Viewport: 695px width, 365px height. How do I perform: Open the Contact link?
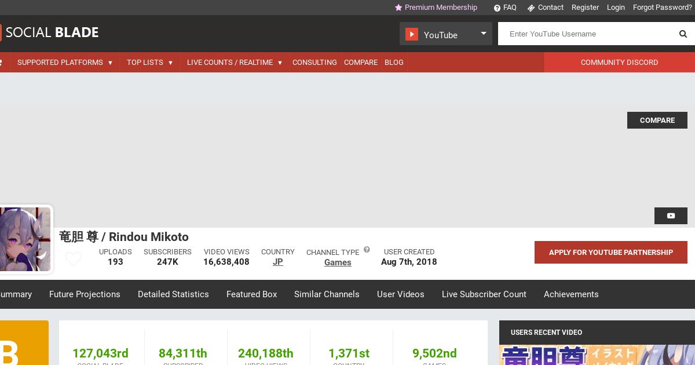coord(550,8)
